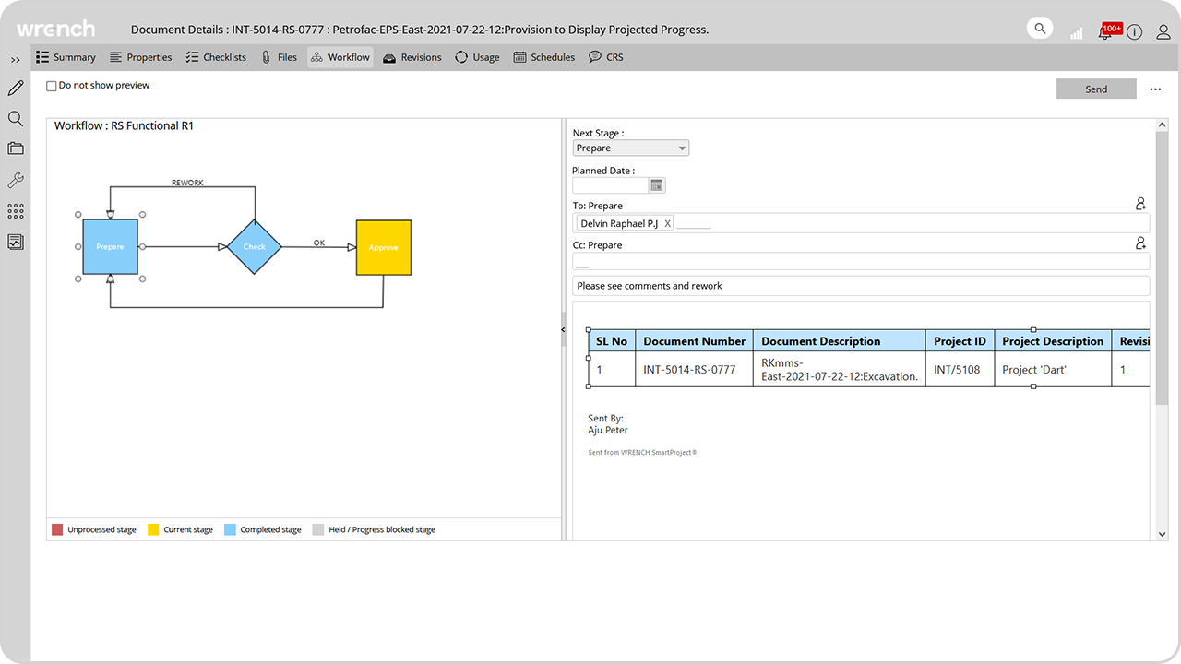Viewport: 1181px width, 664px height.
Task: Click the Project 'Dart' cell
Action: pos(1053,370)
